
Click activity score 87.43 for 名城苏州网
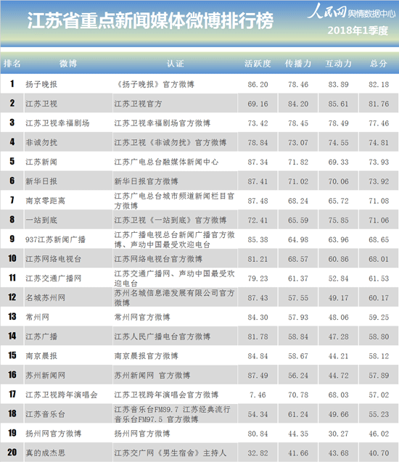(x=258, y=298)
